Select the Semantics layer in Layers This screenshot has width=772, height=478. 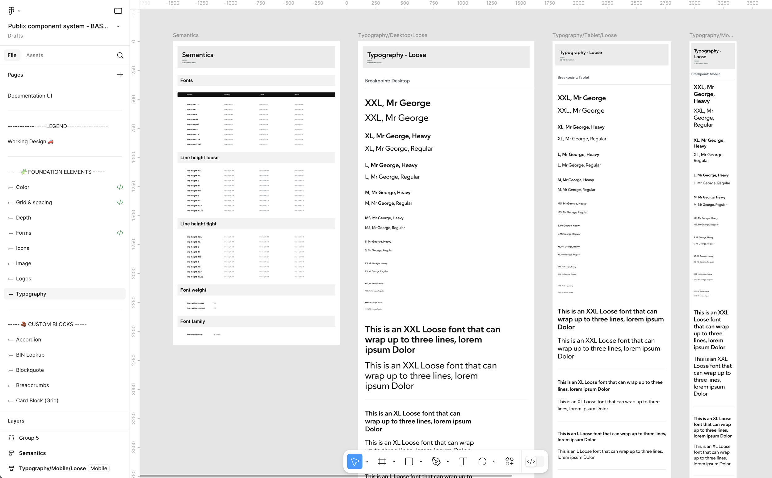[32, 453]
